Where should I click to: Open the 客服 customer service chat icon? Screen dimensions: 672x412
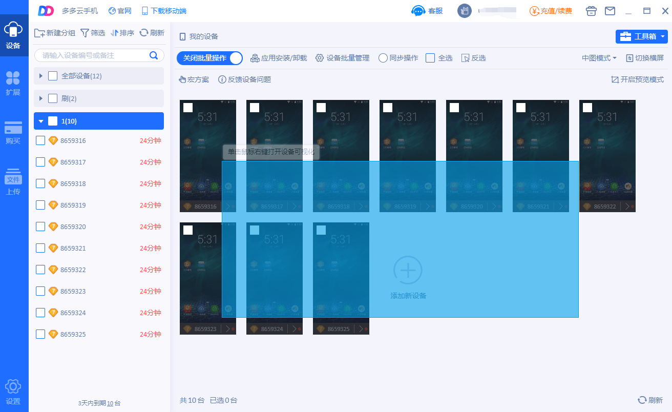(x=418, y=11)
